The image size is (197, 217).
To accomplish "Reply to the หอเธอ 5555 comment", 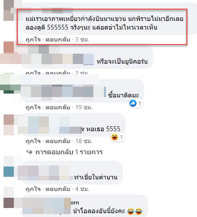I will tap(58, 141).
